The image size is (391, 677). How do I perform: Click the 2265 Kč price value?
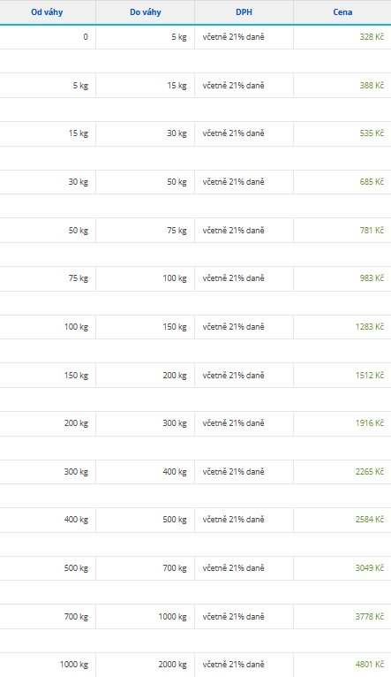pos(370,471)
